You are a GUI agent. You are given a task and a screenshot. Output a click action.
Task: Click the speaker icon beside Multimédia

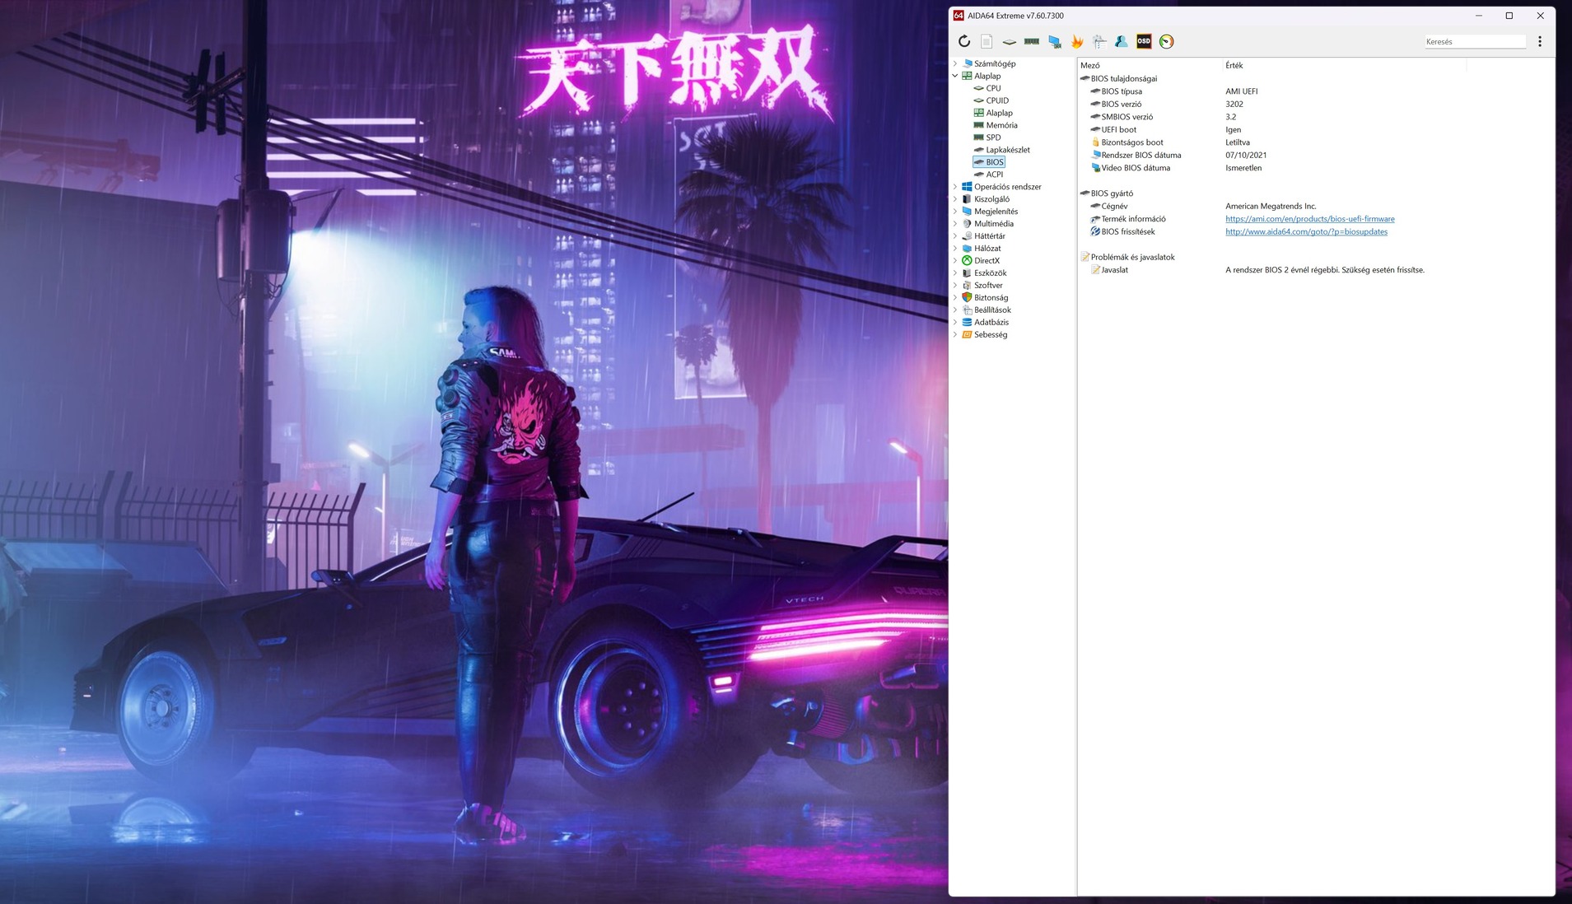tap(967, 224)
